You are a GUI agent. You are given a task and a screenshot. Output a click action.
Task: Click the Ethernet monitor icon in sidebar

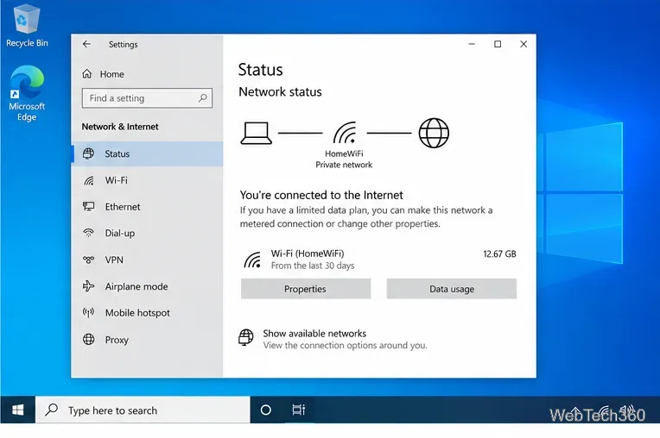[88, 206]
